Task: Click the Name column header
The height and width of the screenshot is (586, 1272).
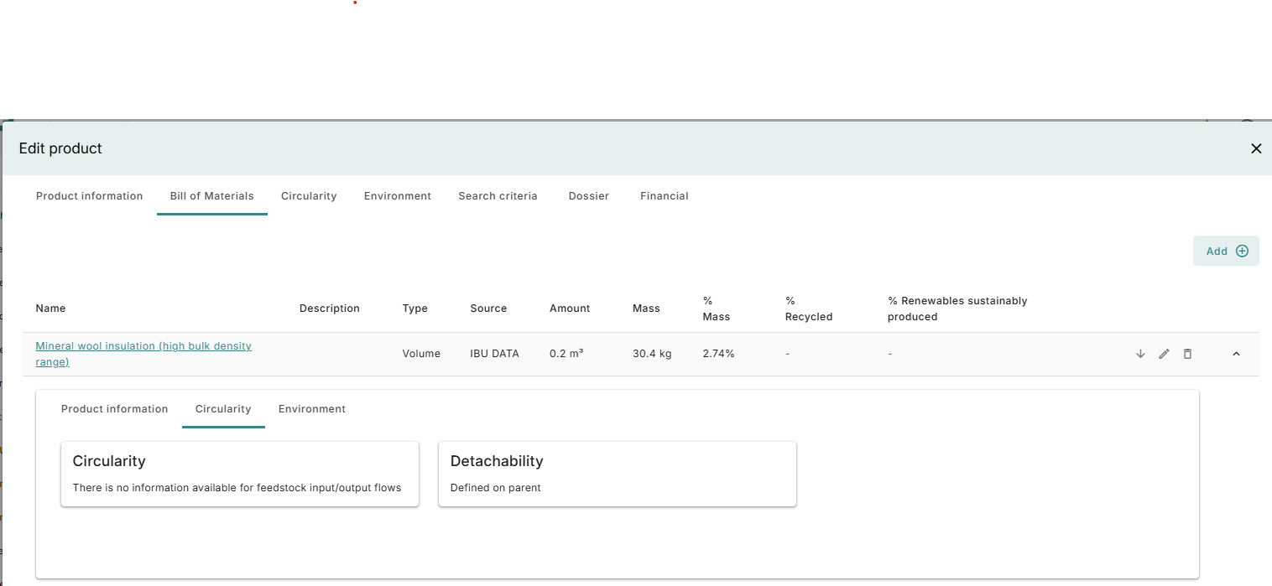Action: (x=50, y=309)
